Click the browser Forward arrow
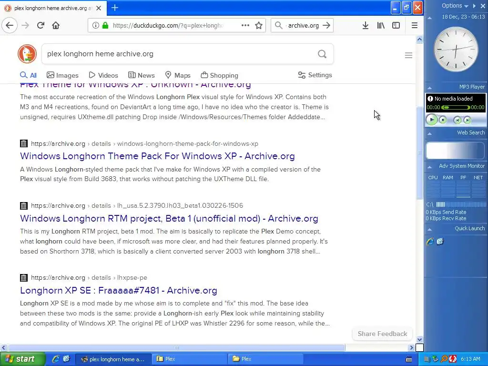The height and width of the screenshot is (366, 488). [x=26, y=25]
